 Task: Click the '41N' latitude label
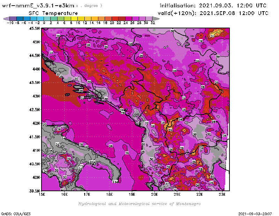click(36, 150)
